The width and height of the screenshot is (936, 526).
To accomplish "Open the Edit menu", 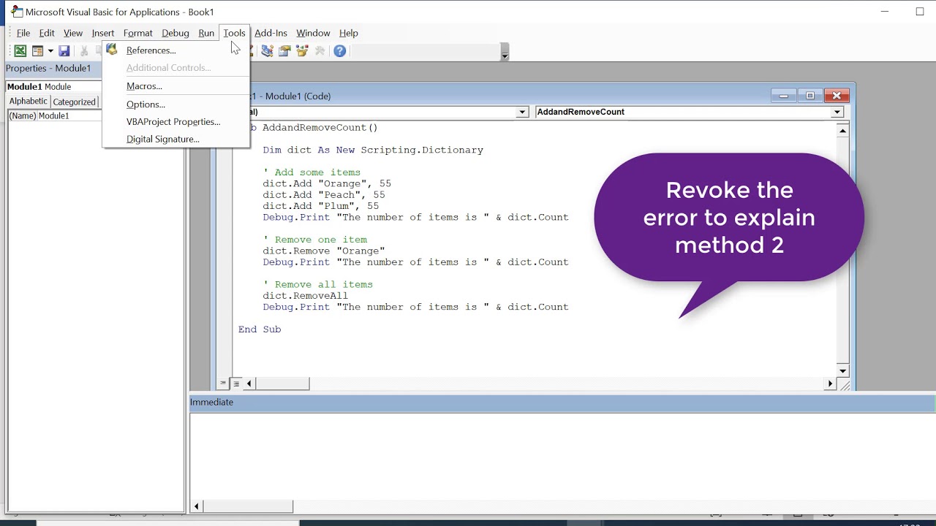I will click(x=47, y=33).
